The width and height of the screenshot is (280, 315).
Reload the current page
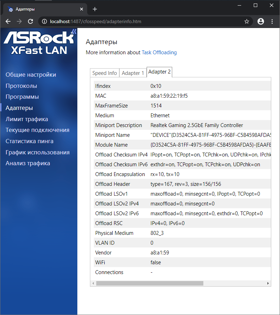[30, 21]
